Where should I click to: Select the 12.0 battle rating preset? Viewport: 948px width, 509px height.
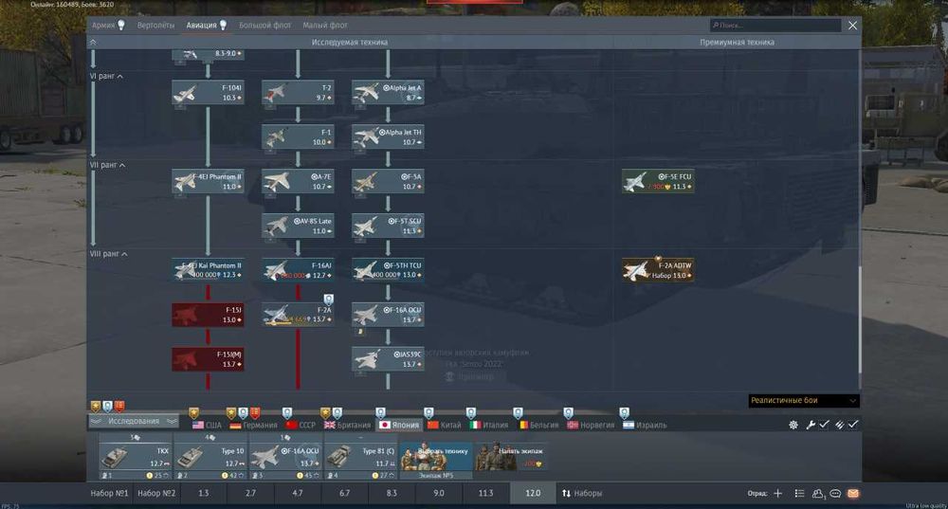pyautogui.click(x=533, y=493)
